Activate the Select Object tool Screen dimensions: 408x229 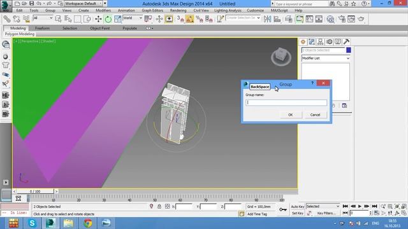[x=58, y=19]
